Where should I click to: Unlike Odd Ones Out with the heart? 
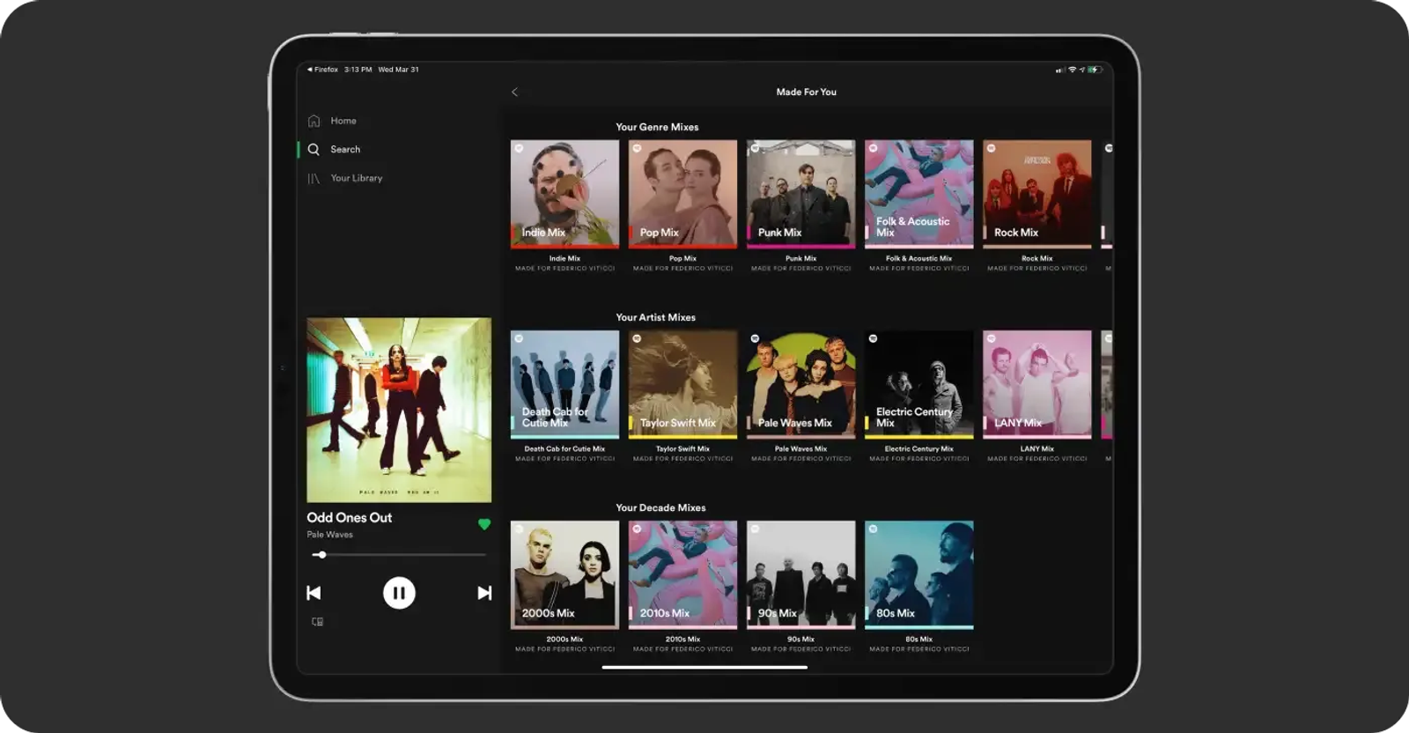point(484,524)
